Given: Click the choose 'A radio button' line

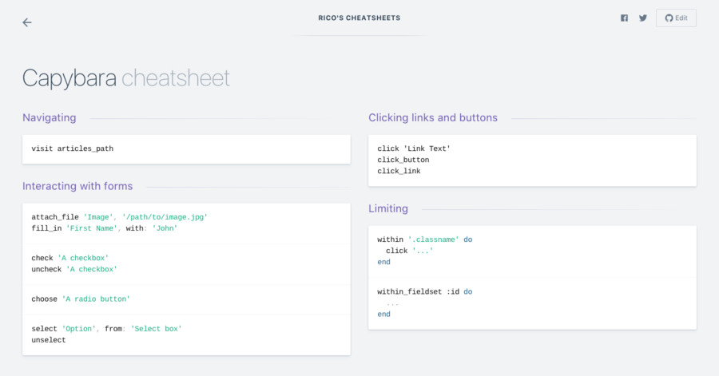Looking at the screenshot, I should pyautogui.click(x=81, y=299).
